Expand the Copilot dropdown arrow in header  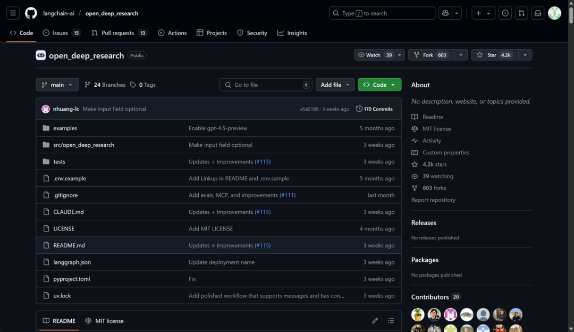457,13
